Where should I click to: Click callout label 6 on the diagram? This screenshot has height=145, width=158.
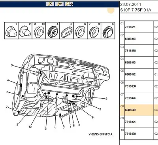point(8,92)
